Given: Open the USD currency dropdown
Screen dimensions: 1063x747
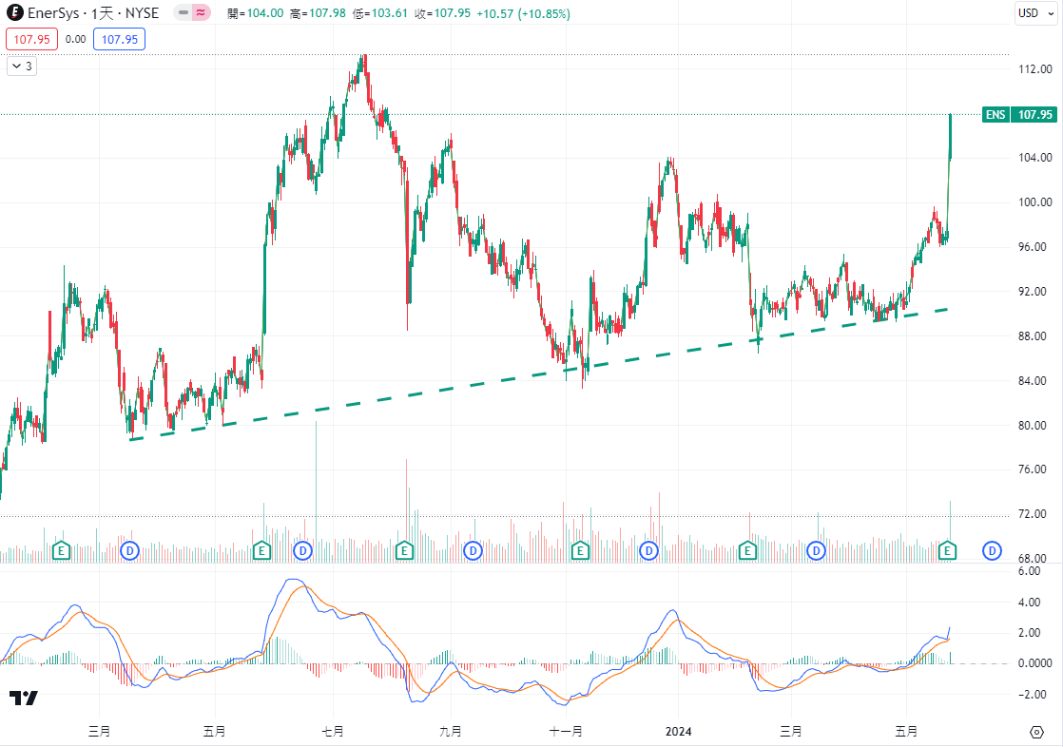Looking at the screenshot, I should 1032,13.
